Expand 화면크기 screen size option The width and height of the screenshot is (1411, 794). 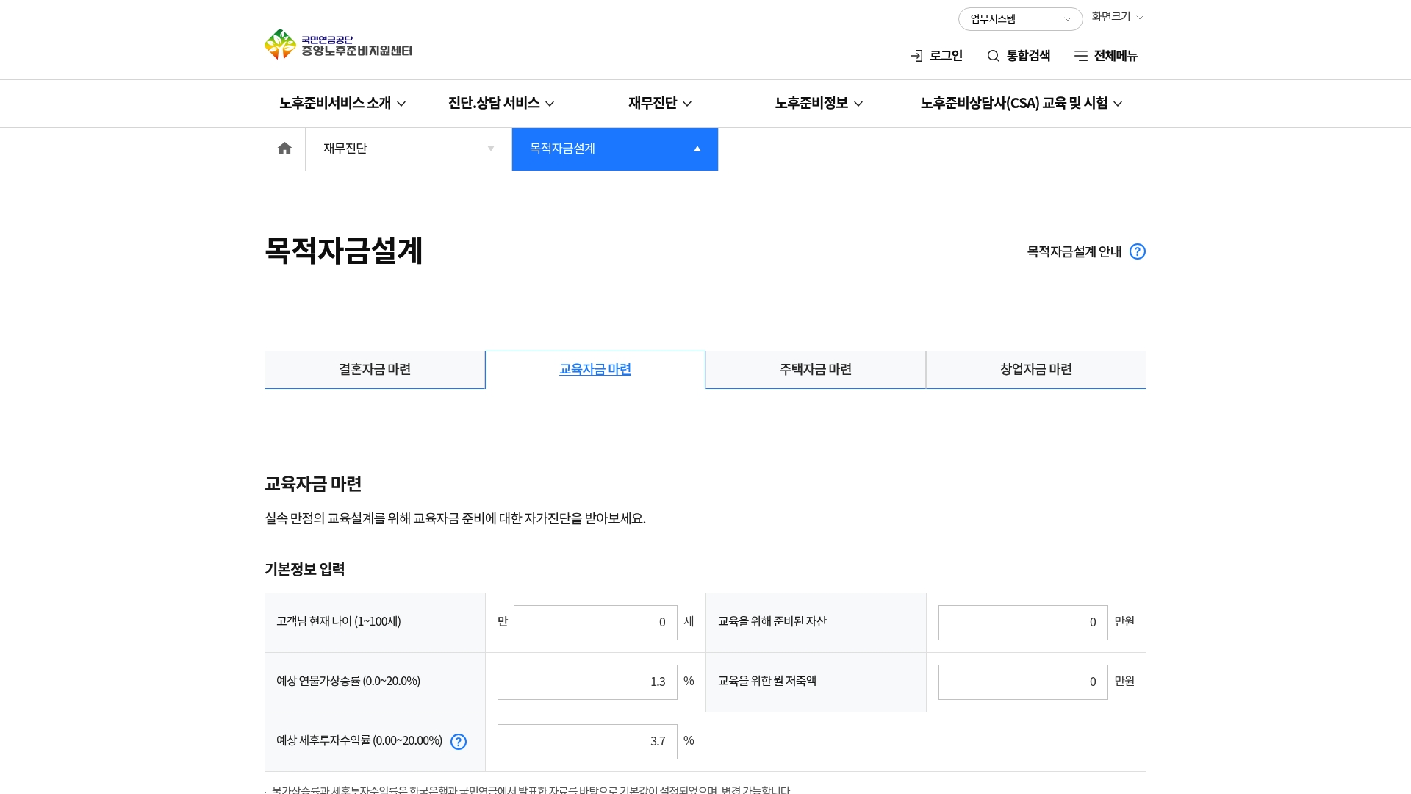click(x=1117, y=17)
